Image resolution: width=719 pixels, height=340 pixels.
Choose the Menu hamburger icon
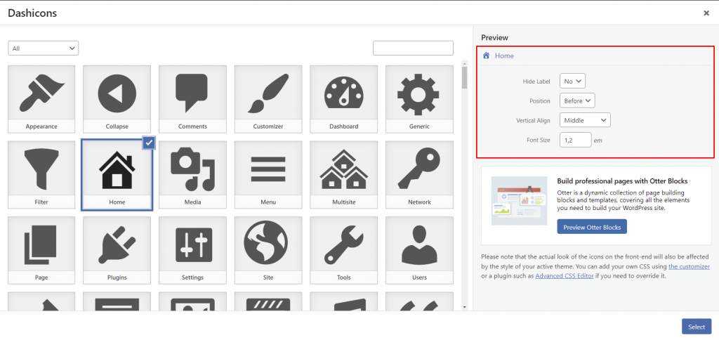(x=268, y=174)
